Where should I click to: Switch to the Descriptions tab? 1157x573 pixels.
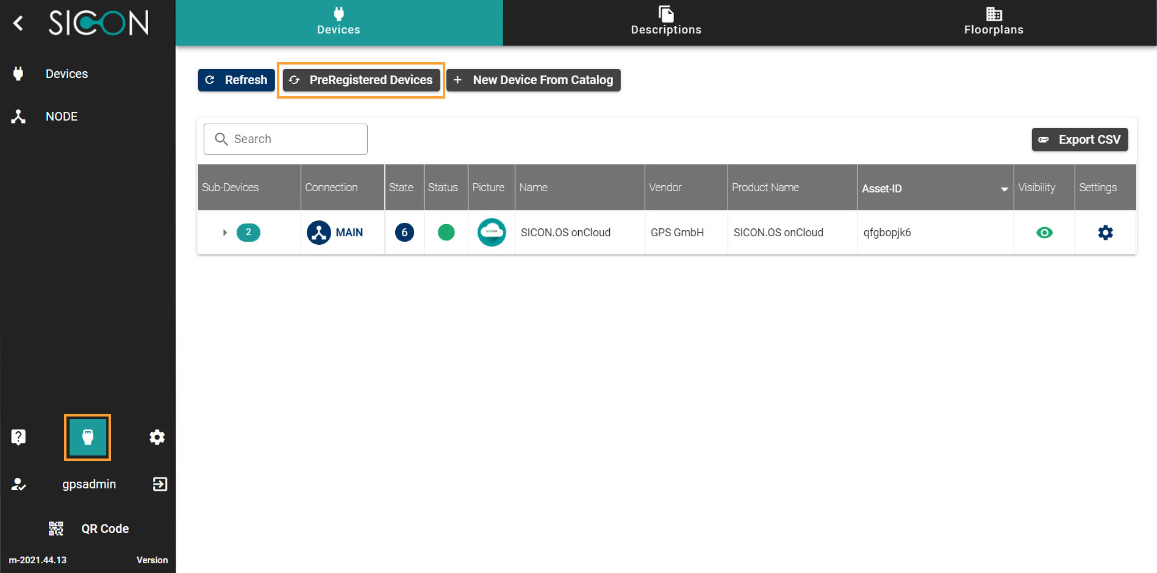pos(666,23)
